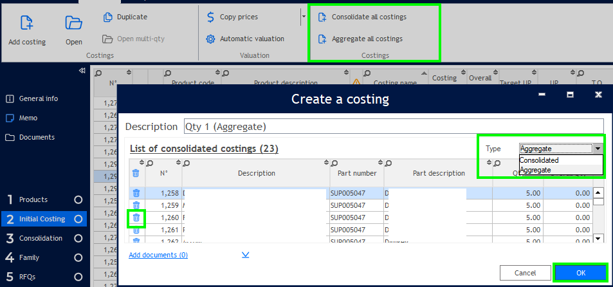Expand documents section with chevron down

pos(245,255)
